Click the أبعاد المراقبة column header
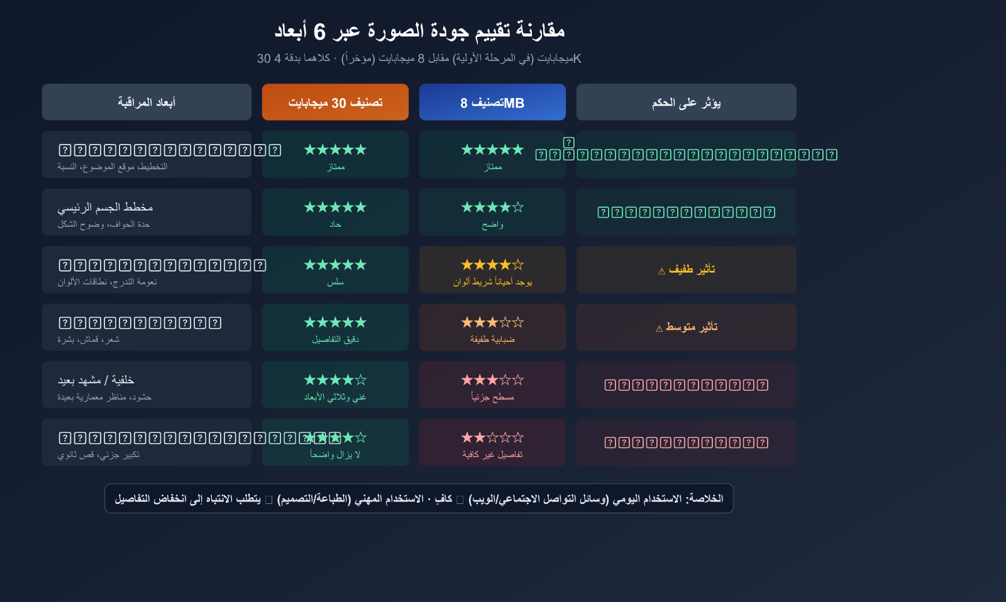The width and height of the screenshot is (1006, 602). 146,102
